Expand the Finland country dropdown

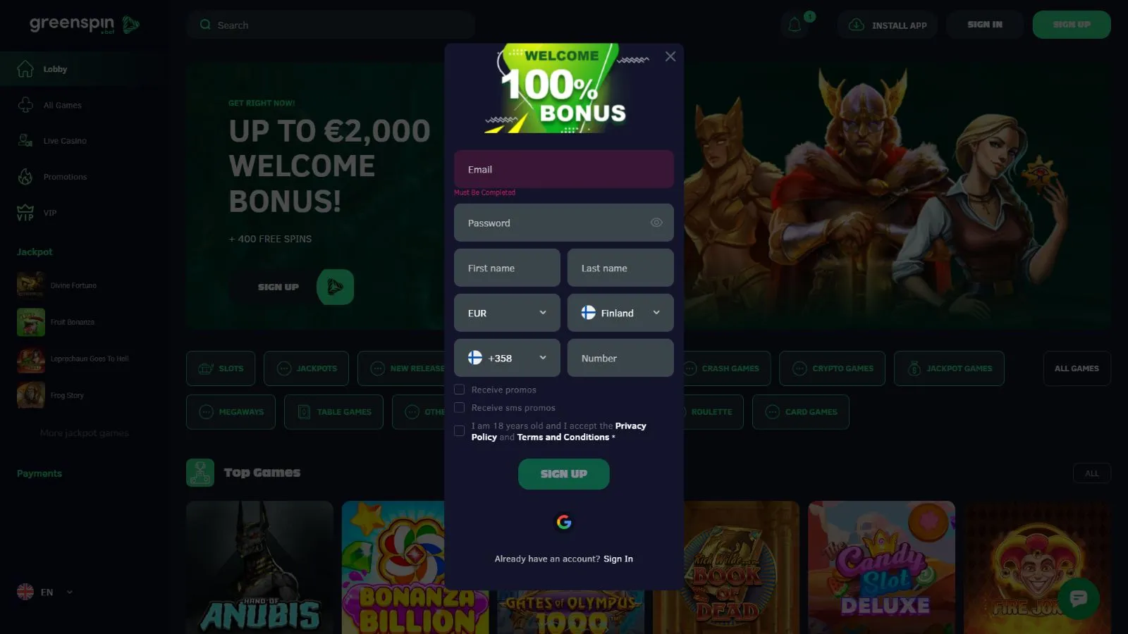pyautogui.click(x=620, y=313)
